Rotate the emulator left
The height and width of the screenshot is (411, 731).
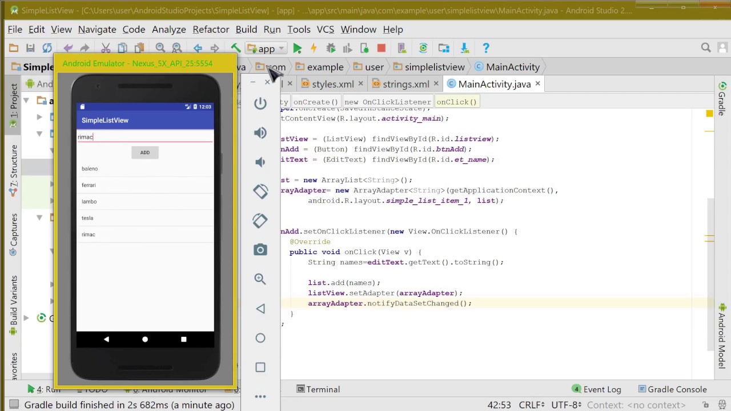click(260, 191)
